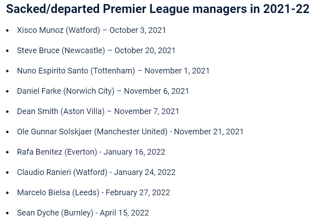Click the February 27, 2022 date
The image size is (311, 222).
pyautogui.click(x=138, y=192)
